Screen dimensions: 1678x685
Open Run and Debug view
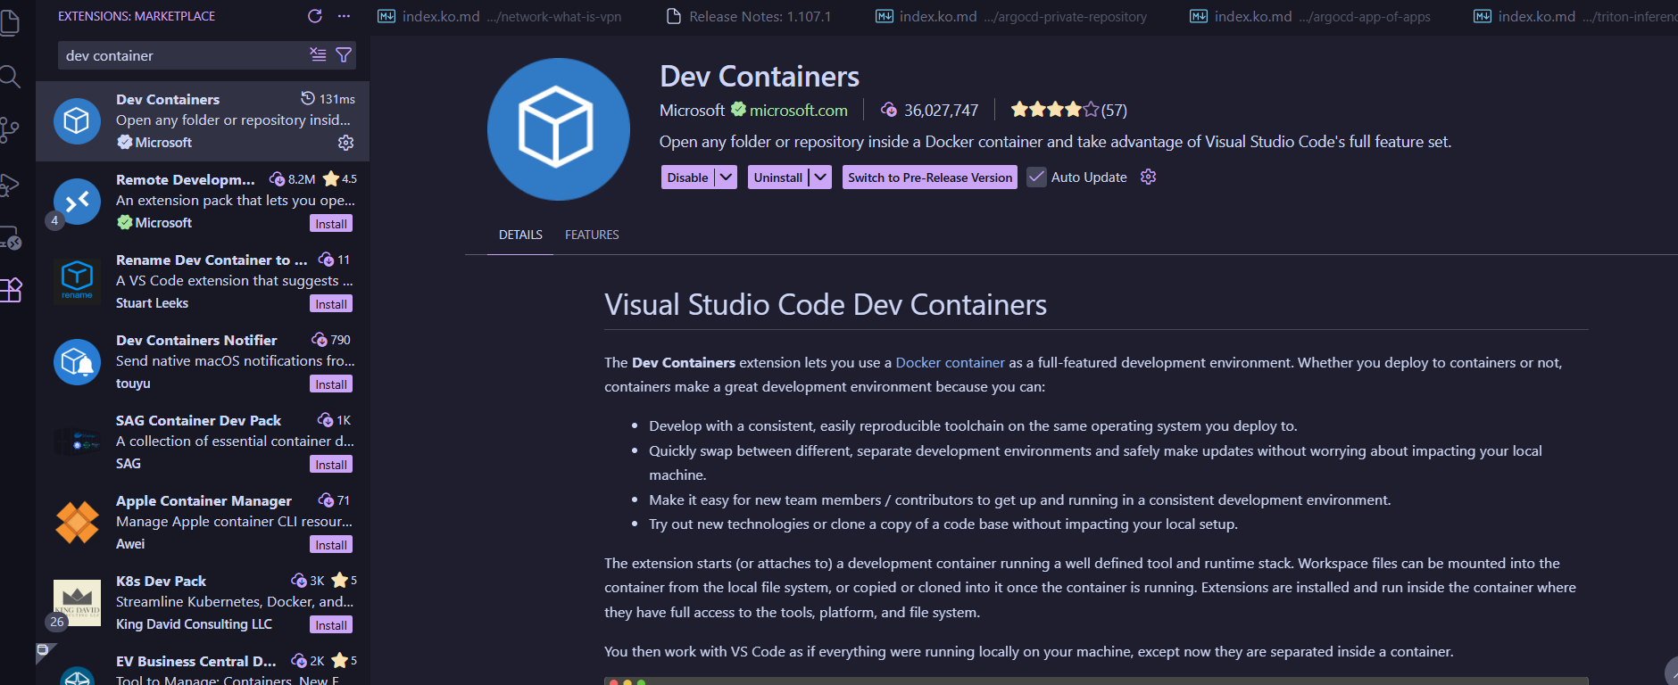tap(9, 185)
